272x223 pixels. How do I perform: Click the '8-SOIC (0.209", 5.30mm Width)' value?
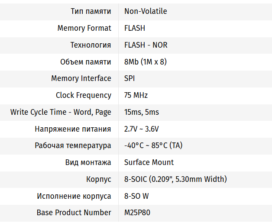[x=175, y=179]
